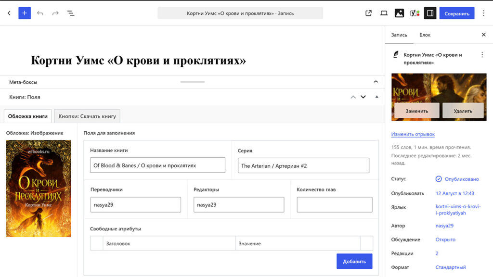Change the author nasya29 in sidebar
493x277 pixels.
(x=444, y=226)
